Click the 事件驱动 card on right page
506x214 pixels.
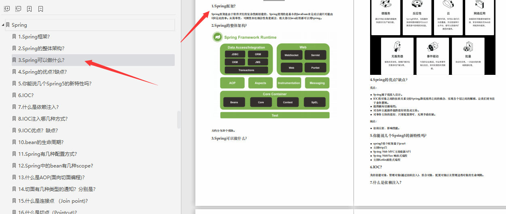(x=433, y=56)
